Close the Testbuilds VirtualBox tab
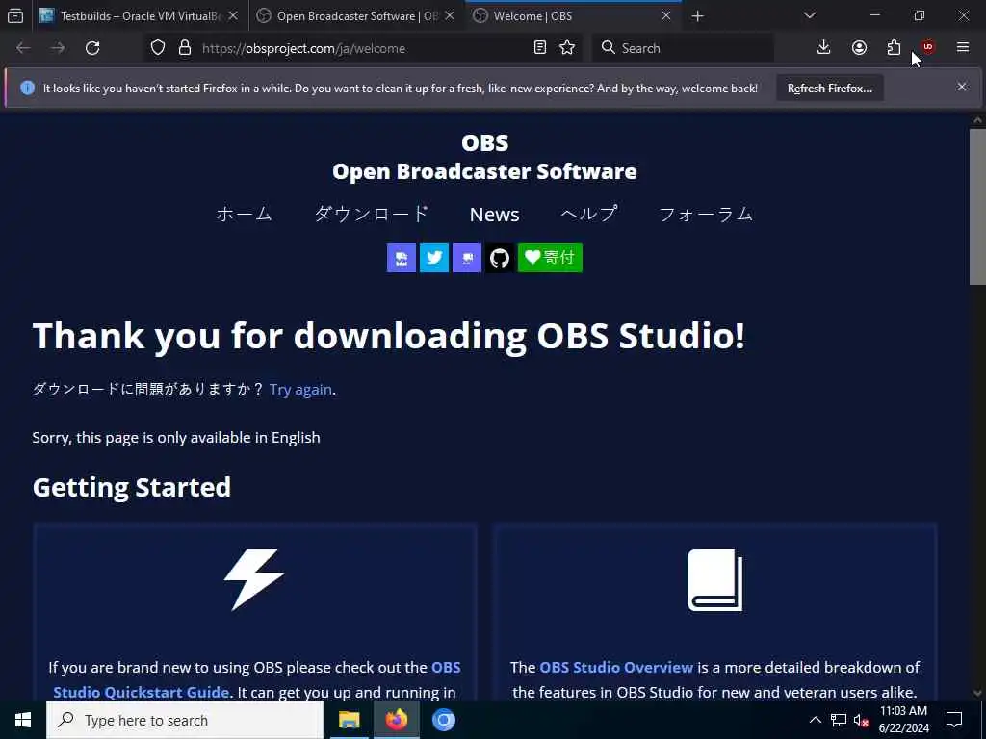The width and height of the screenshot is (986, 739). (x=233, y=15)
